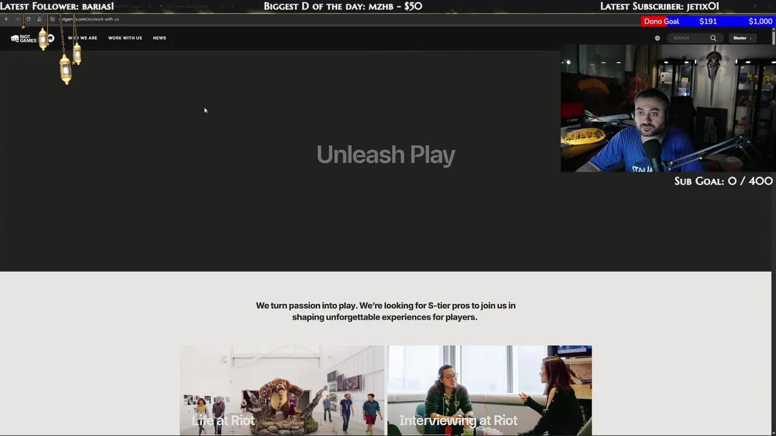776x436 pixels.
Task: Click the browser home icon
Action: 39,19
